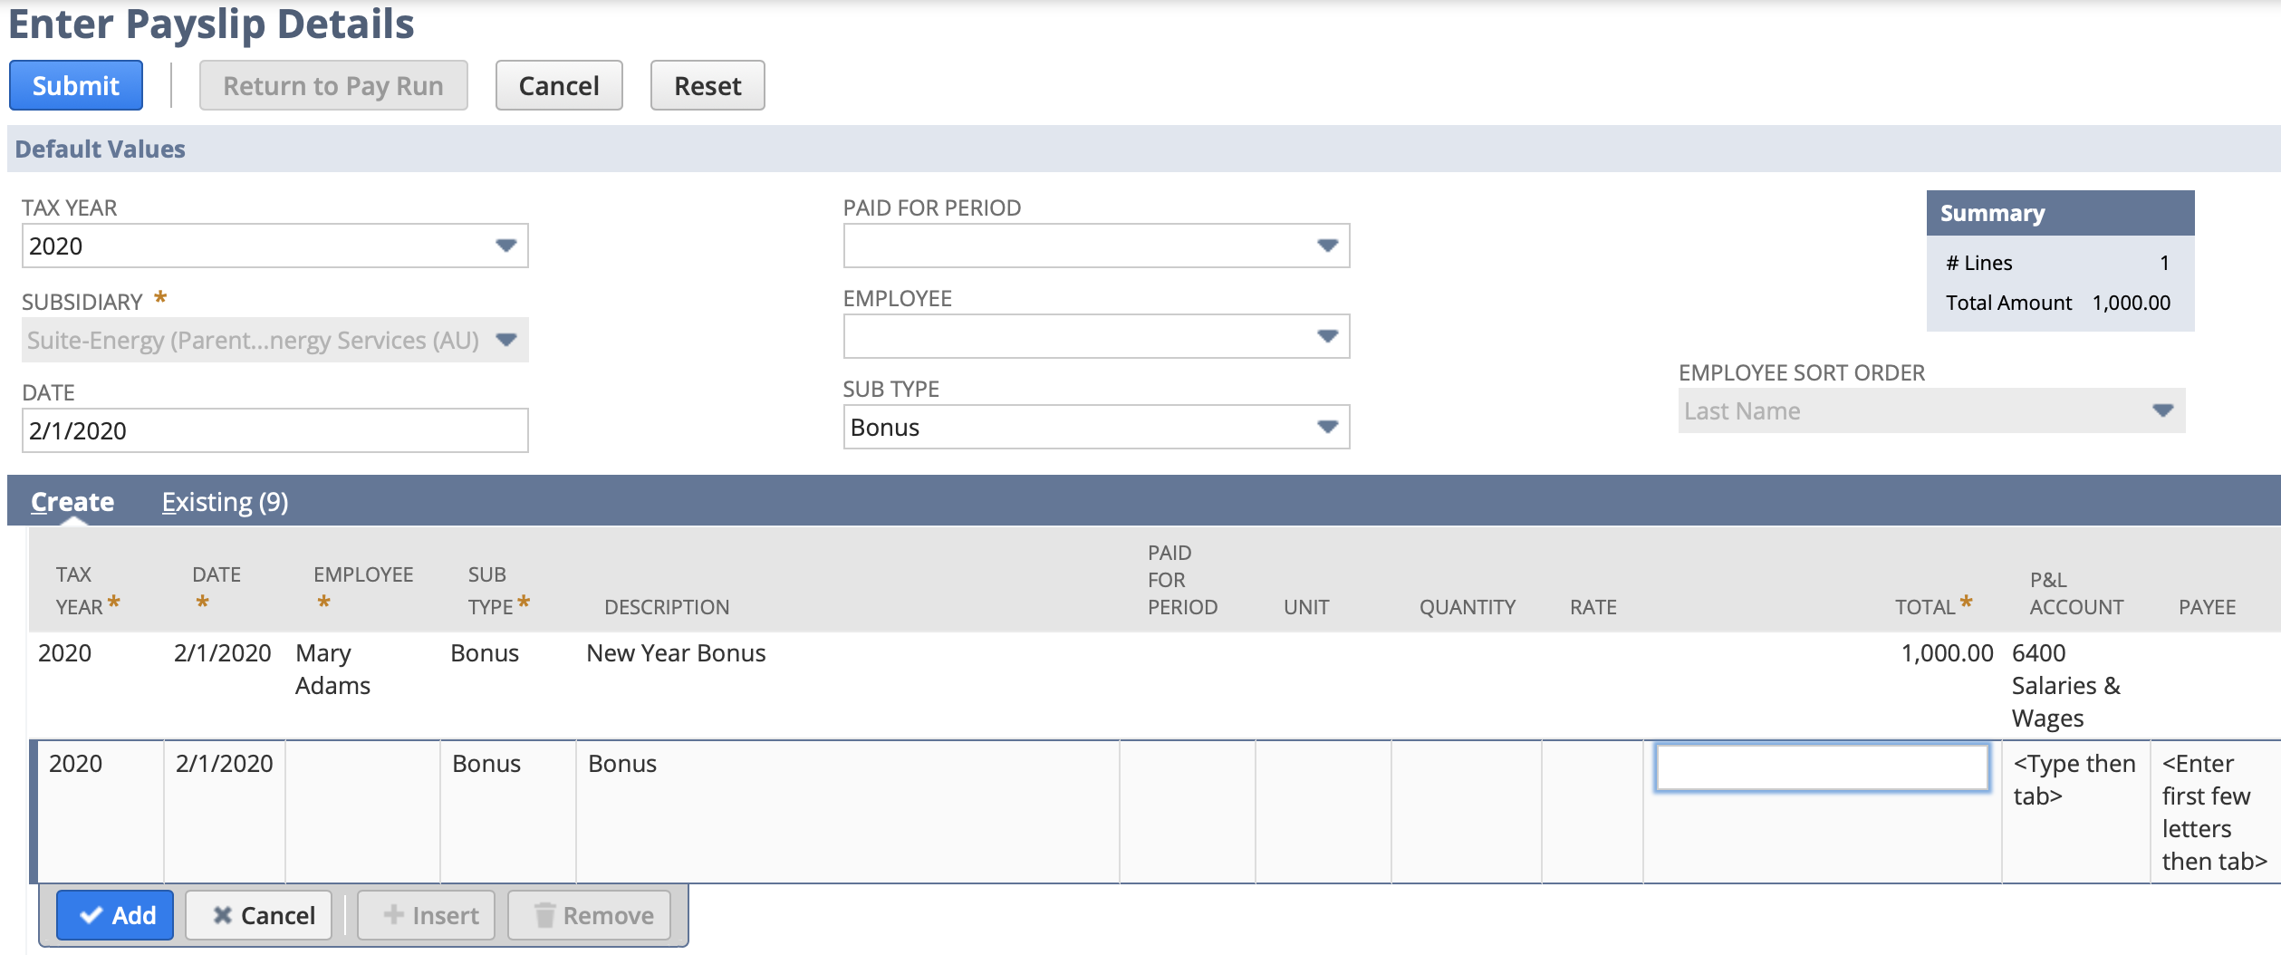Screen dimensions: 2281x955
Task: Select the Create tab
Action: (72, 501)
